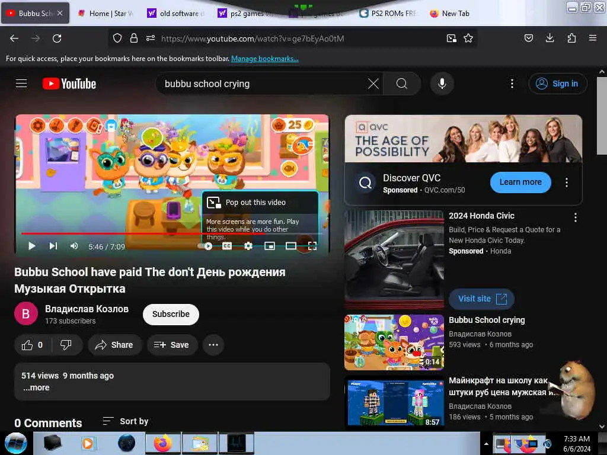Mute the video volume

[74, 246]
